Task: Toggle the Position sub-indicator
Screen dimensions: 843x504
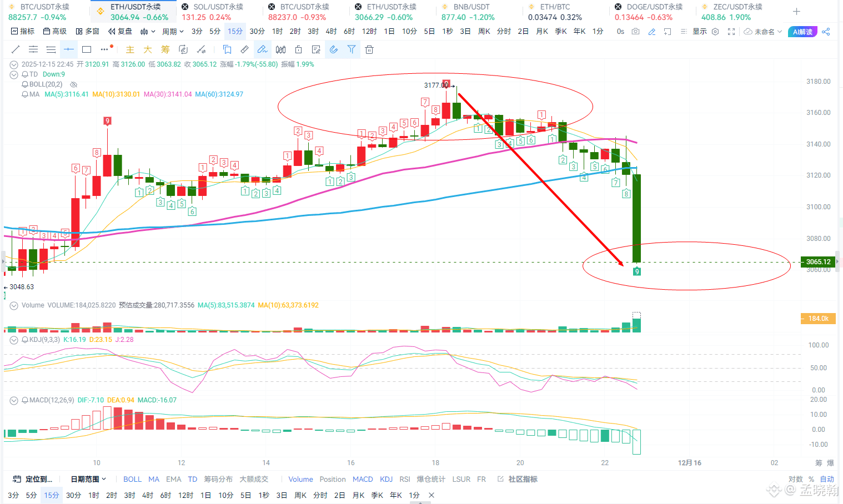Action: click(x=333, y=479)
